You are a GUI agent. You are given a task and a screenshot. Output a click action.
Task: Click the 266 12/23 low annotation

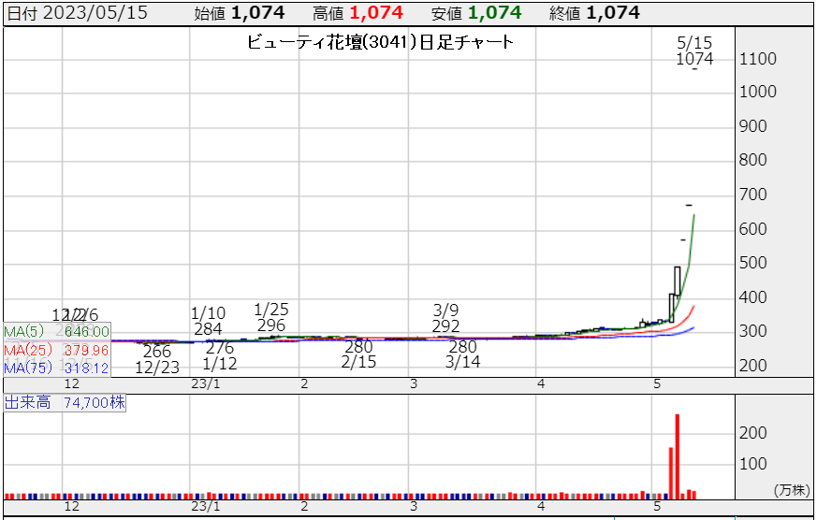tap(157, 360)
